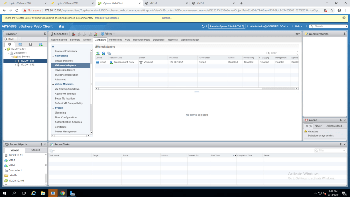The height and width of the screenshot is (197, 350).
Task: Pin the Navigator panel
Action: (45, 34)
